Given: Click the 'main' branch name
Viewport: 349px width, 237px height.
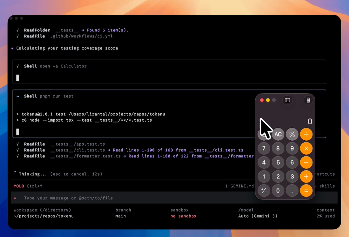Looking at the screenshot, I should pos(120,216).
